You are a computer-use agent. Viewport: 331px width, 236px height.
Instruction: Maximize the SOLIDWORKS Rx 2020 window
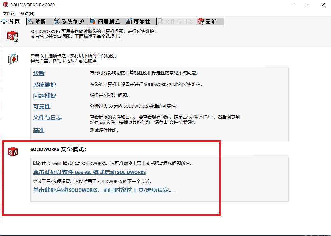click(x=308, y=5)
